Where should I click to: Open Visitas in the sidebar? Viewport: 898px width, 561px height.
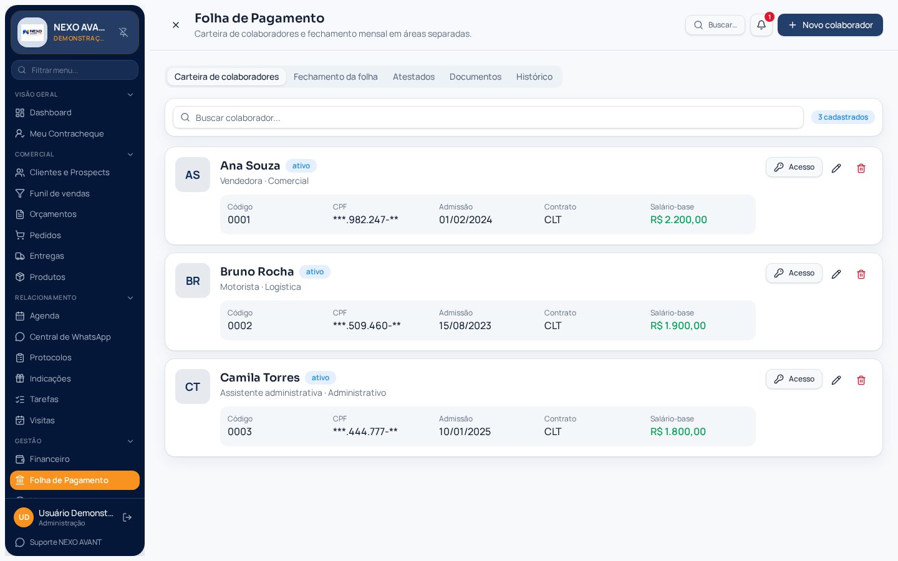click(75, 420)
